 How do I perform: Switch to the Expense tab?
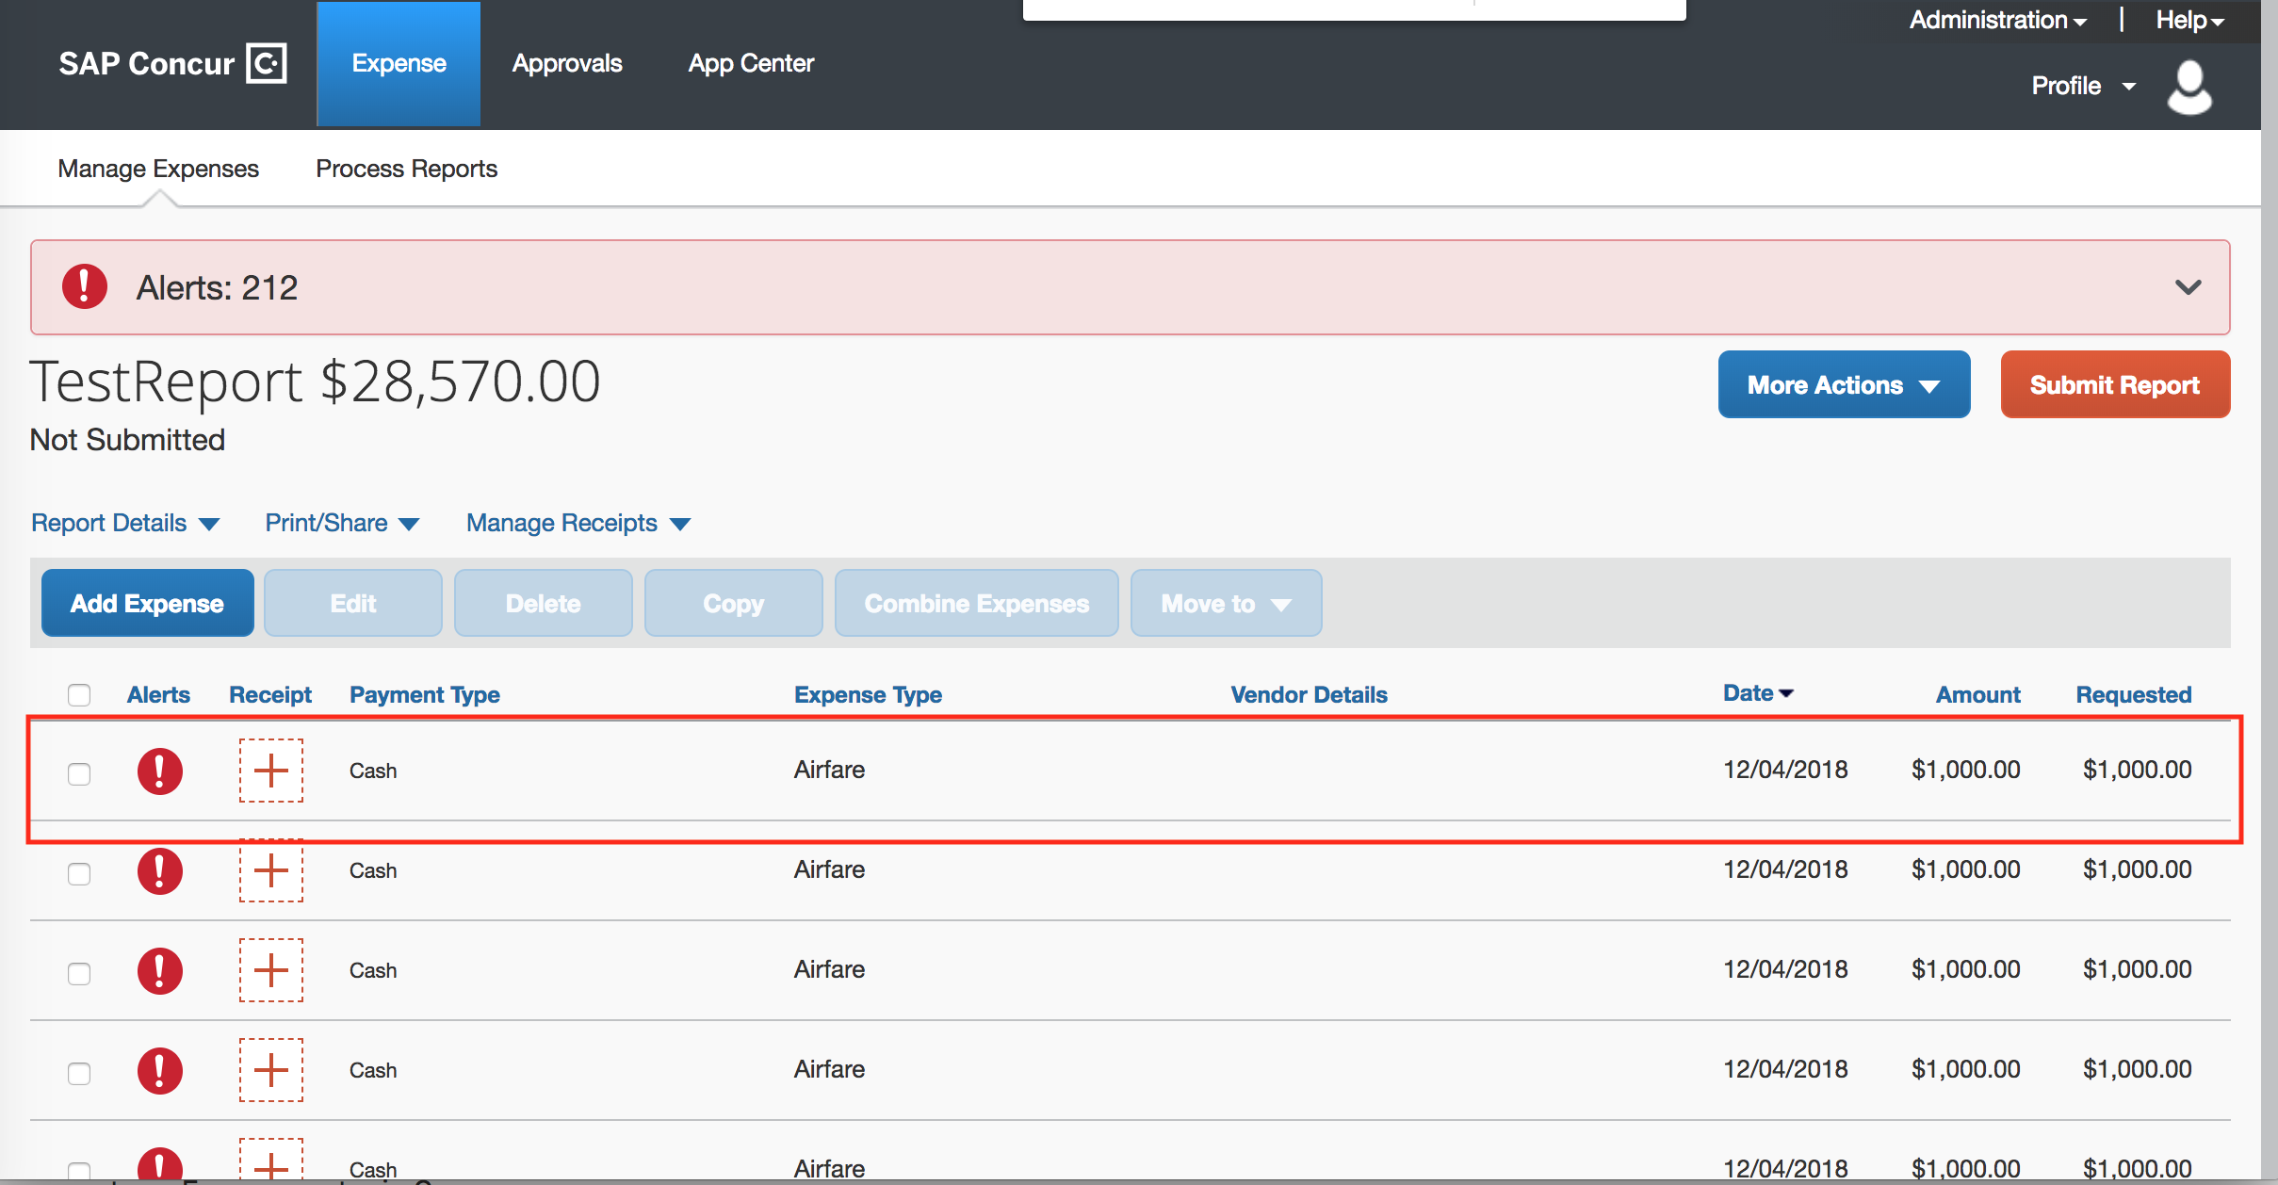(399, 64)
